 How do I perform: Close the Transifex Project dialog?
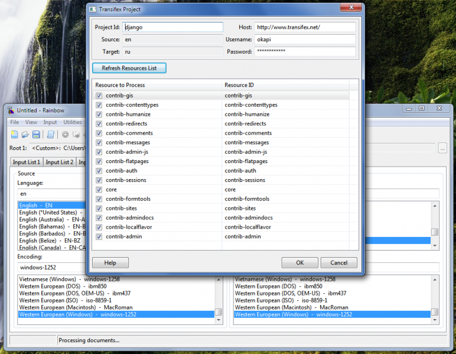tap(351, 7)
